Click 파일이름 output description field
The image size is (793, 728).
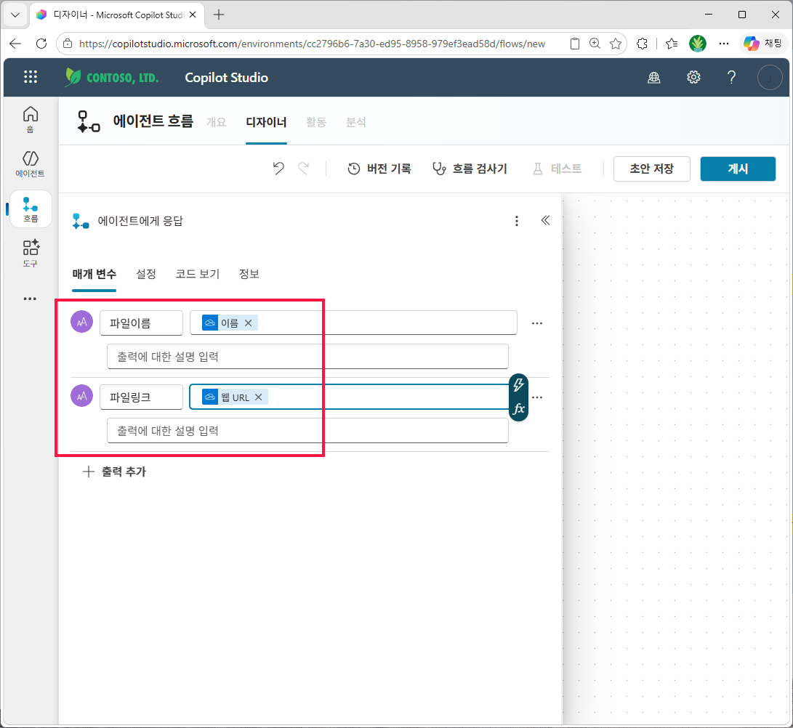[x=307, y=357]
